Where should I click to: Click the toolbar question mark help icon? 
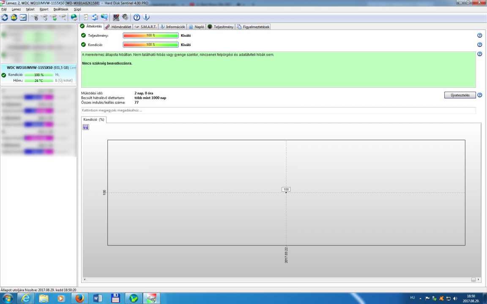coord(137,17)
